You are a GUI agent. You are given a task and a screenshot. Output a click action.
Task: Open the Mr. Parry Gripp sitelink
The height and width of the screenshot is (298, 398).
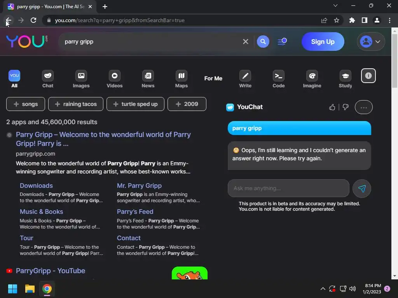pos(139,185)
